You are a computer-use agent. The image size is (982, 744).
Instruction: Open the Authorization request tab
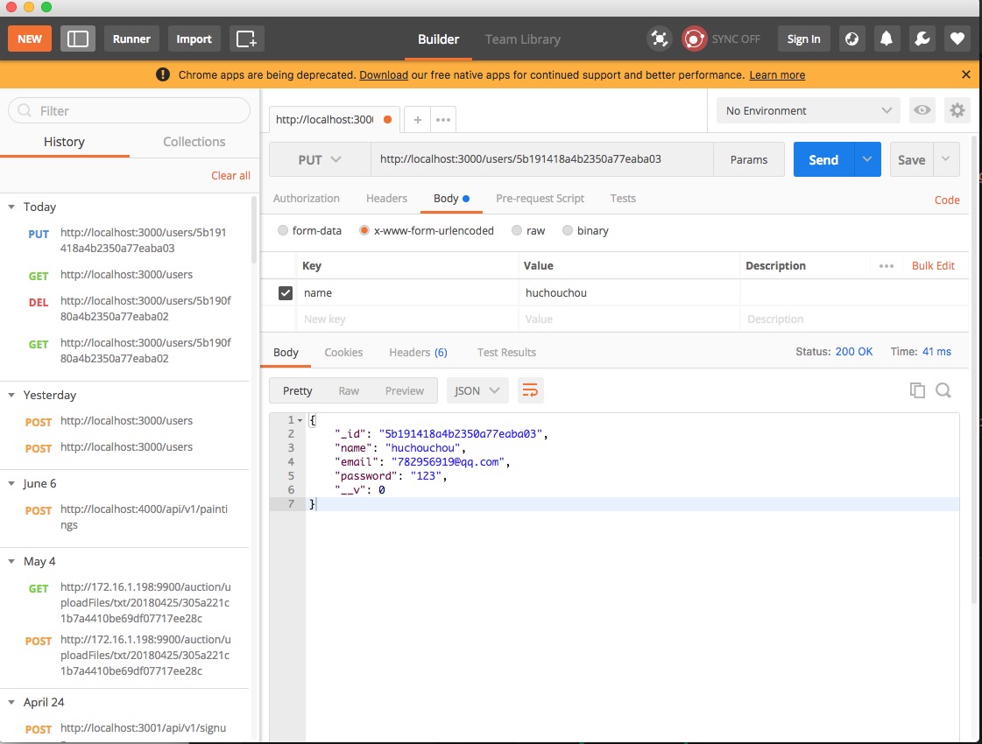point(307,199)
